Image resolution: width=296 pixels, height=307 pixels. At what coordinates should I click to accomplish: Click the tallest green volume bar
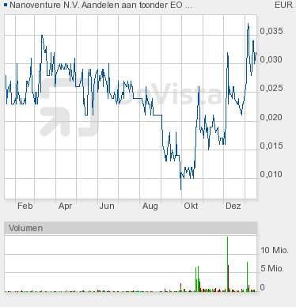pyautogui.click(x=227, y=263)
